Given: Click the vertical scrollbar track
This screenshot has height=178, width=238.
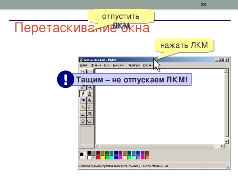Looking at the screenshot, I should pos(226,106).
